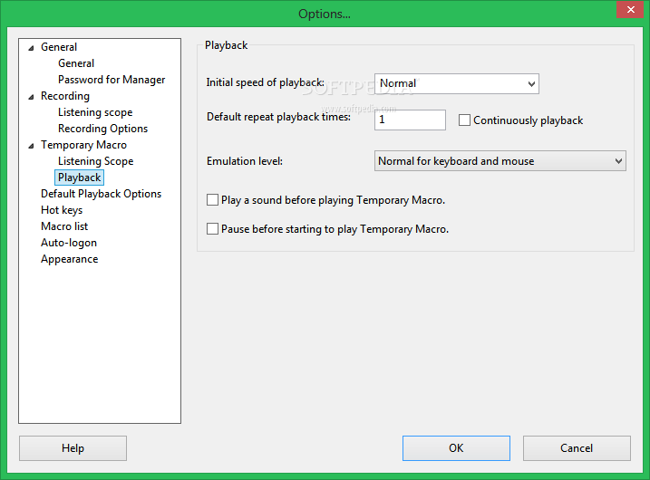Open the Emulation level dropdown

click(x=500, y=161)
